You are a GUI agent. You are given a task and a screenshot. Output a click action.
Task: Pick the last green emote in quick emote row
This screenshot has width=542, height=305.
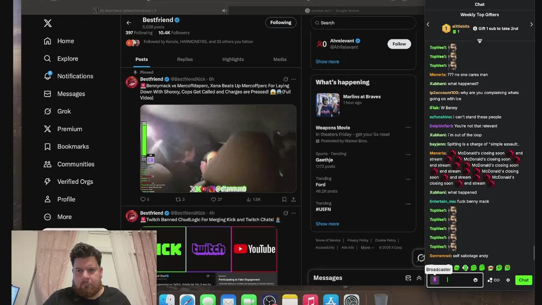pos(508,268)
